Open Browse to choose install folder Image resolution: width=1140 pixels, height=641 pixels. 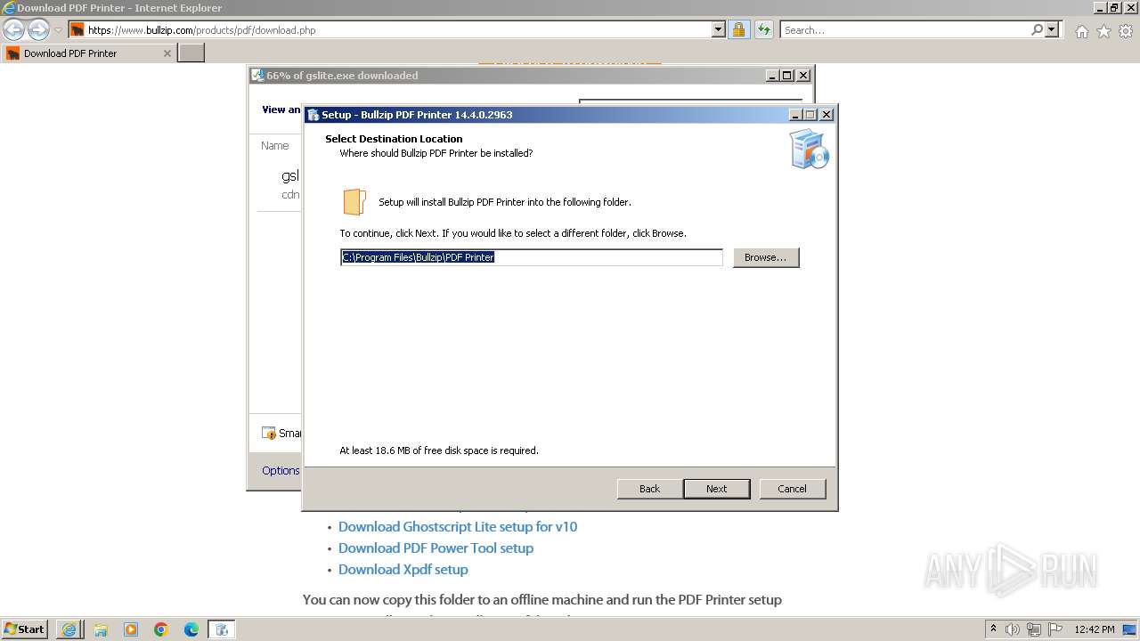765,257
